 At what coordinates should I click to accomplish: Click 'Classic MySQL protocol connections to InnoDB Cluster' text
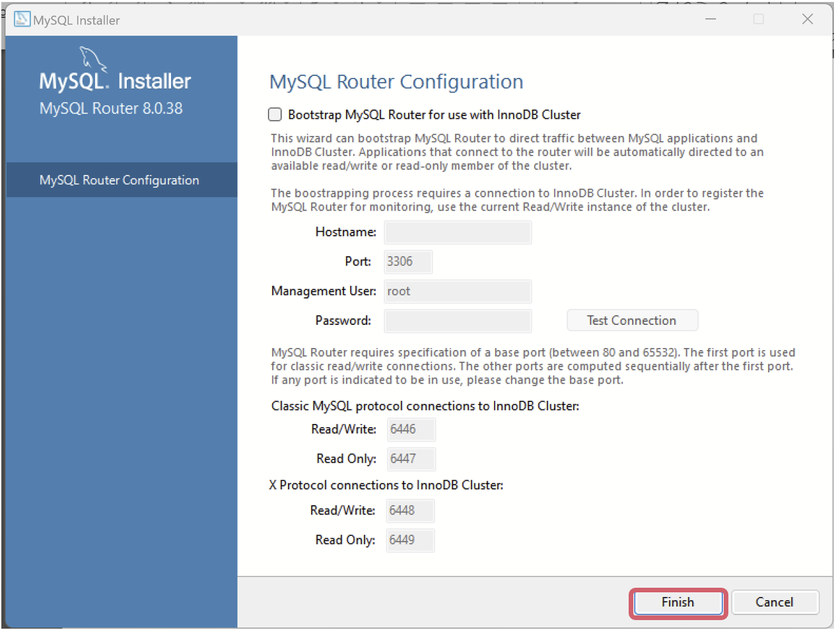pos(425,406)
